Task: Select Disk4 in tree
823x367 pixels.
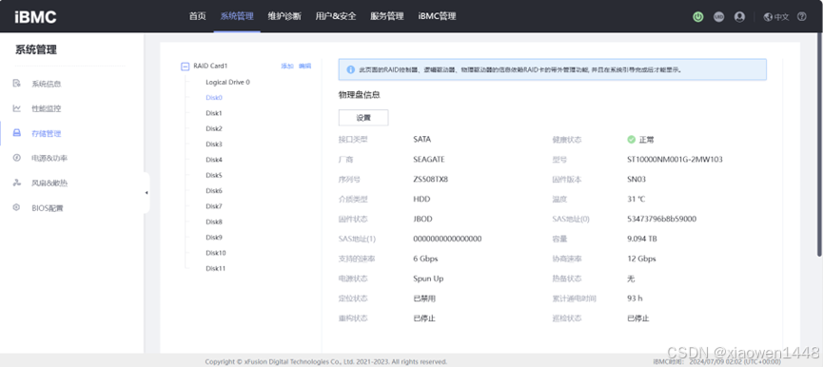Action: tap(214, 160)
